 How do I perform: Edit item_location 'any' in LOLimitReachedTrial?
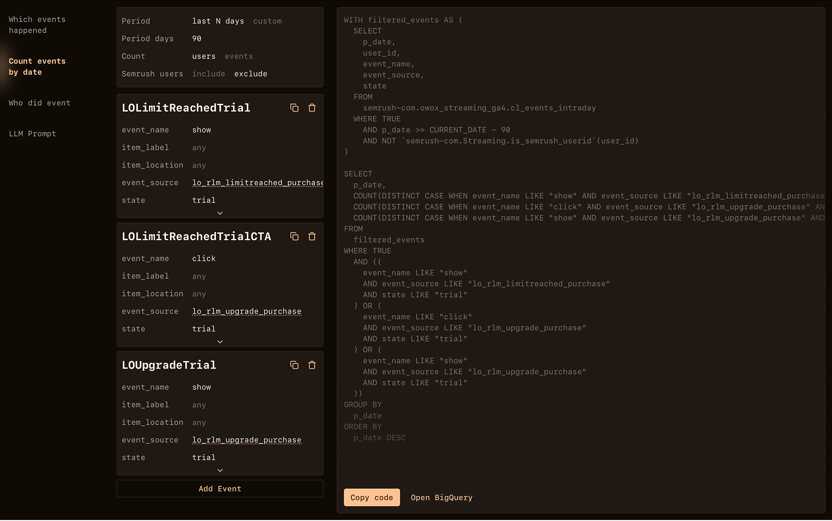point(199,165)
